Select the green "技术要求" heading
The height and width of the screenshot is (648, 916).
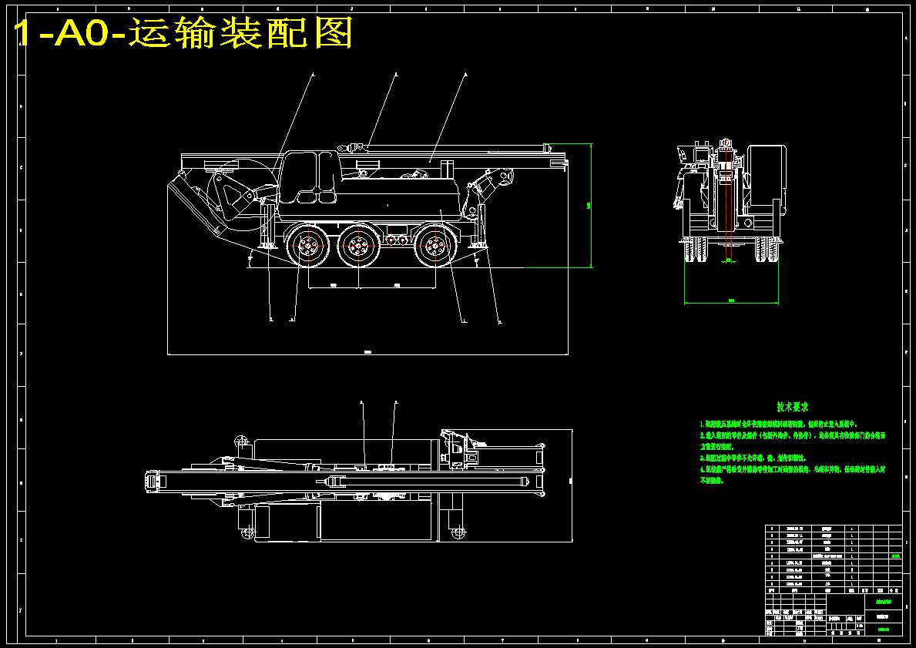(x=793, y=407)
